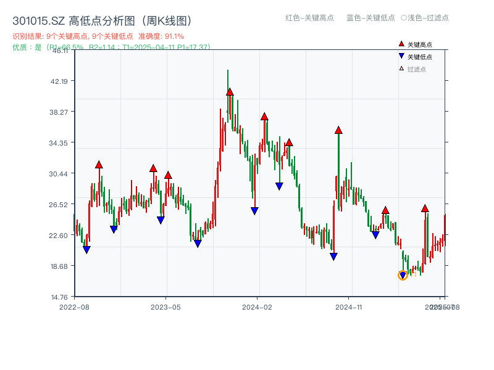Select the red peak marker above the 2023-10 high
494x370 pixels.
tap(230, 91)
